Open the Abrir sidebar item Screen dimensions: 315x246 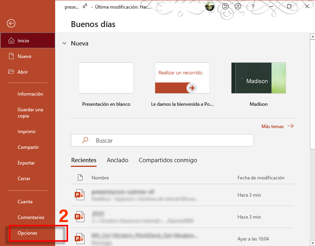pos(28,72)
